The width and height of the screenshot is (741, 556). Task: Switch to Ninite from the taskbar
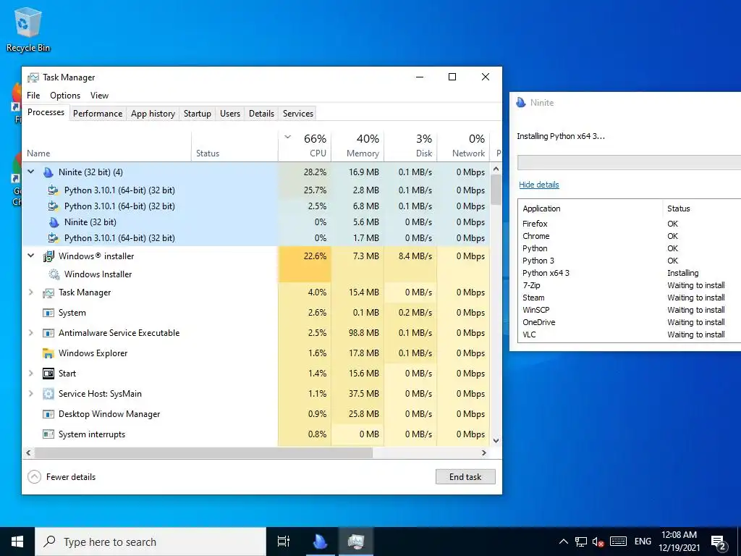pyautogui.click(x=320, y=542)
